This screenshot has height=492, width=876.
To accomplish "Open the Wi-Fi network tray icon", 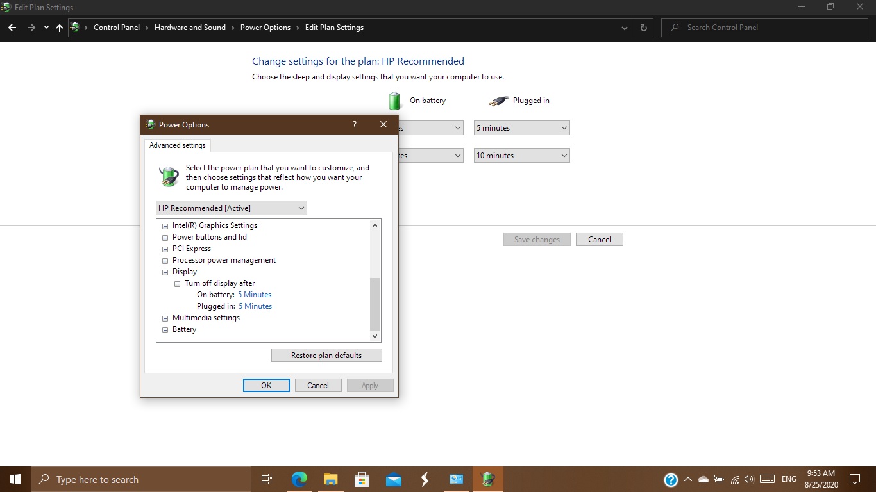I will [x=734, y=479].
